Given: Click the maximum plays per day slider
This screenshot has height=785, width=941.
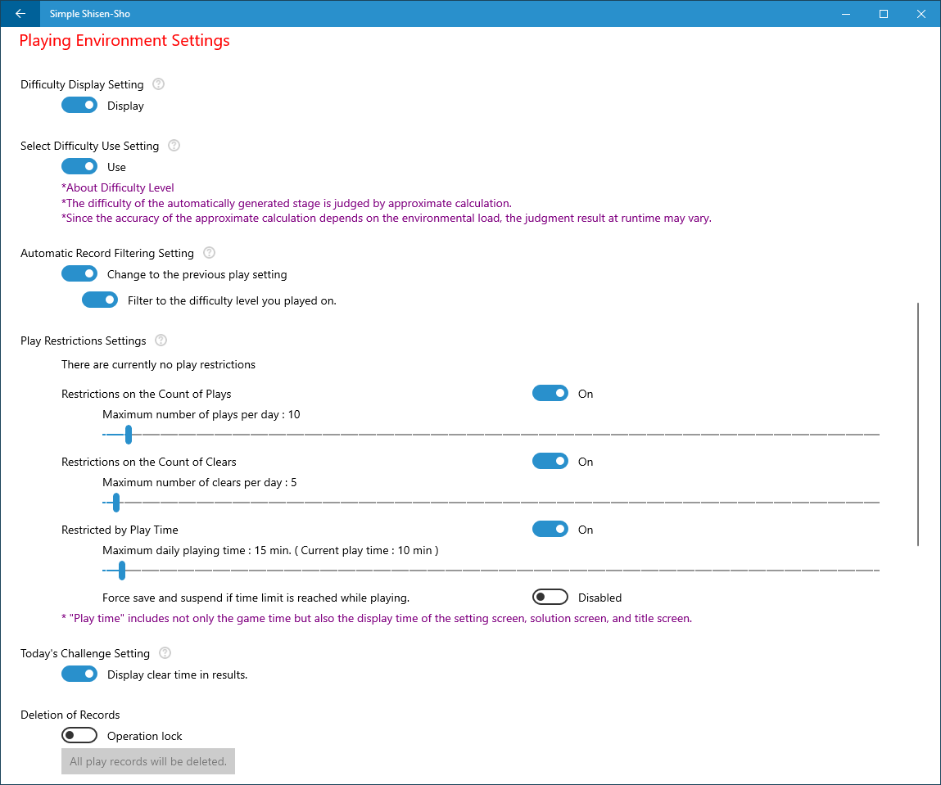Looking at the screenshot, I should 491,434.
